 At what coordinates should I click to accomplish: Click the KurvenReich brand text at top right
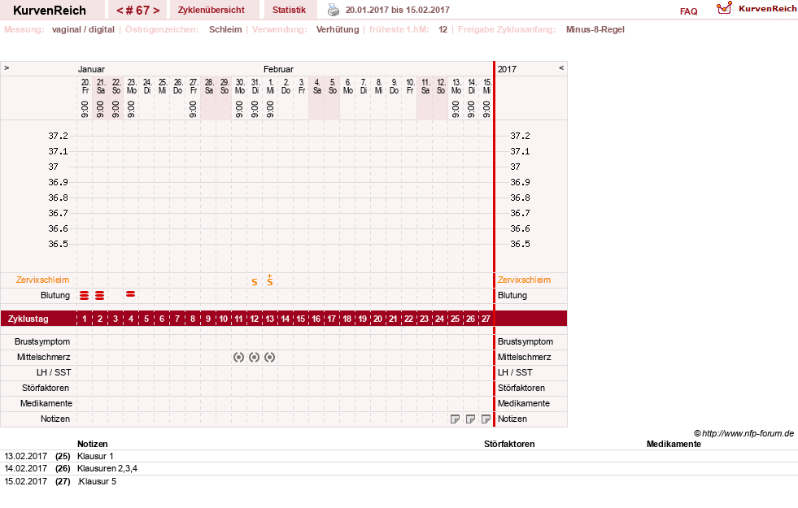coord(767,9)
